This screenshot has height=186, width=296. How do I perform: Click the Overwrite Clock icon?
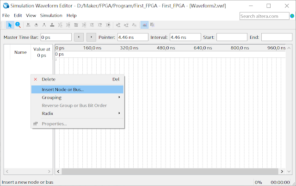coord(92,25)
